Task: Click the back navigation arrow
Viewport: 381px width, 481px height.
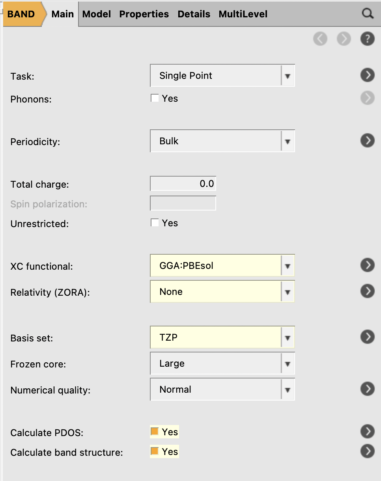Action: coord(320,39)
